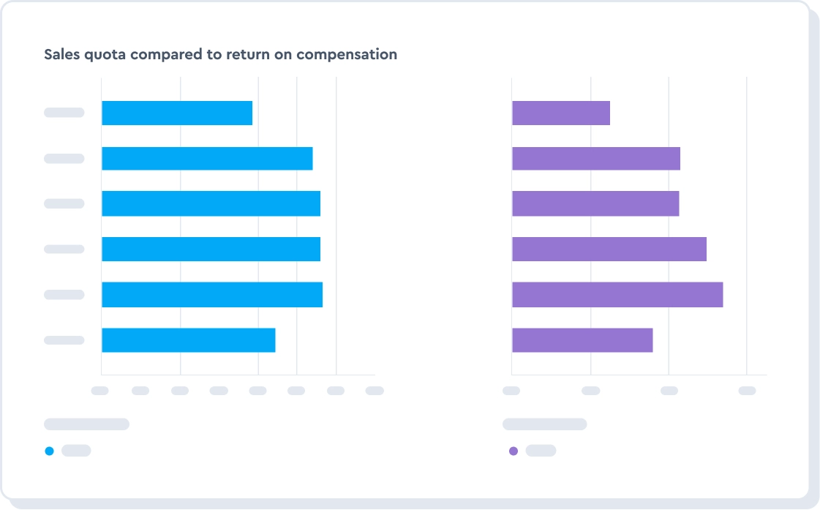Select the third purple bar from top
820x510 pixels.
tap(595, 203)
